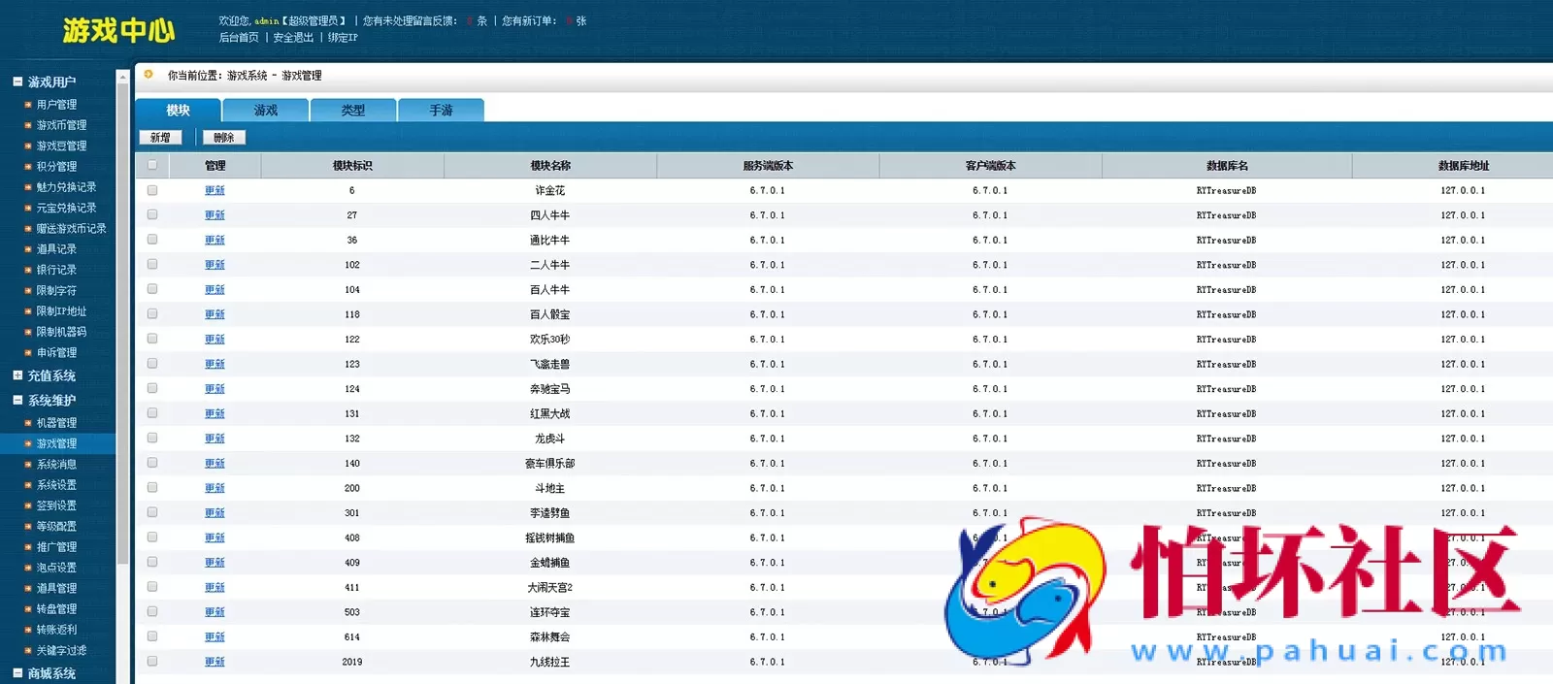Collapse the 游戏用户 sidebar section
The height and width of the screenshot is (684, 1553).
click(x=17, y=81)
